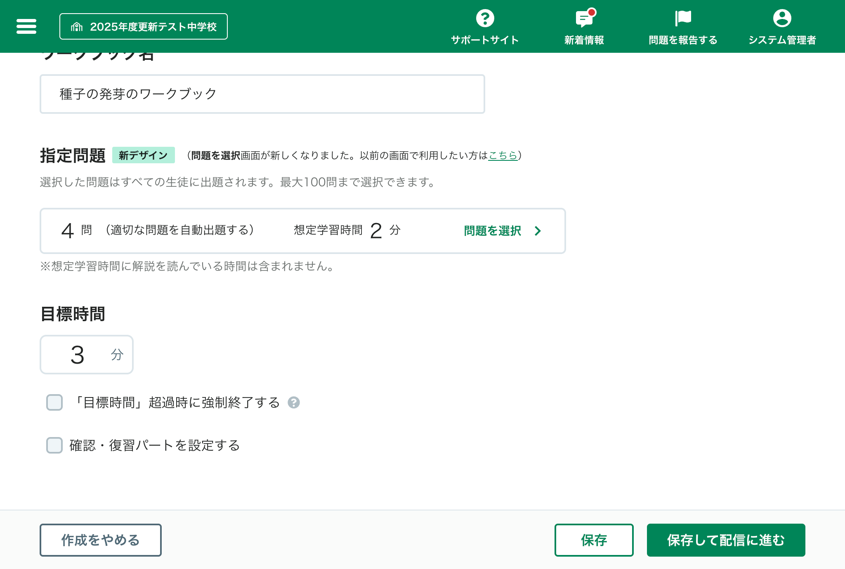Viewport: 845px width, 569px height.
Task: Click the 目標時間 heading
Action: (x=73, y=314)
